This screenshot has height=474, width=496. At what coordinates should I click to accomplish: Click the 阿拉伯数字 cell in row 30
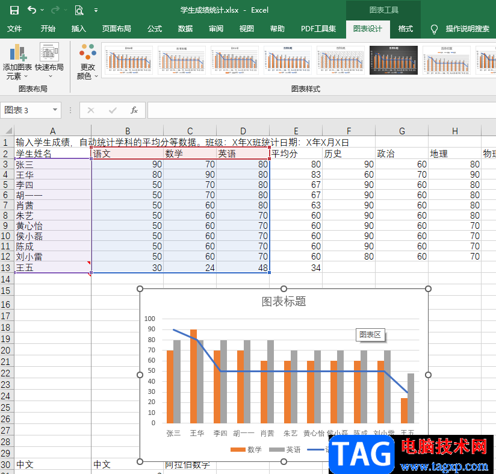coord(190,464)
